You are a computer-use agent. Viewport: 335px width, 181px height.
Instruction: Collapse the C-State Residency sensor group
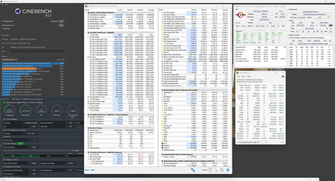pos(86,115)
